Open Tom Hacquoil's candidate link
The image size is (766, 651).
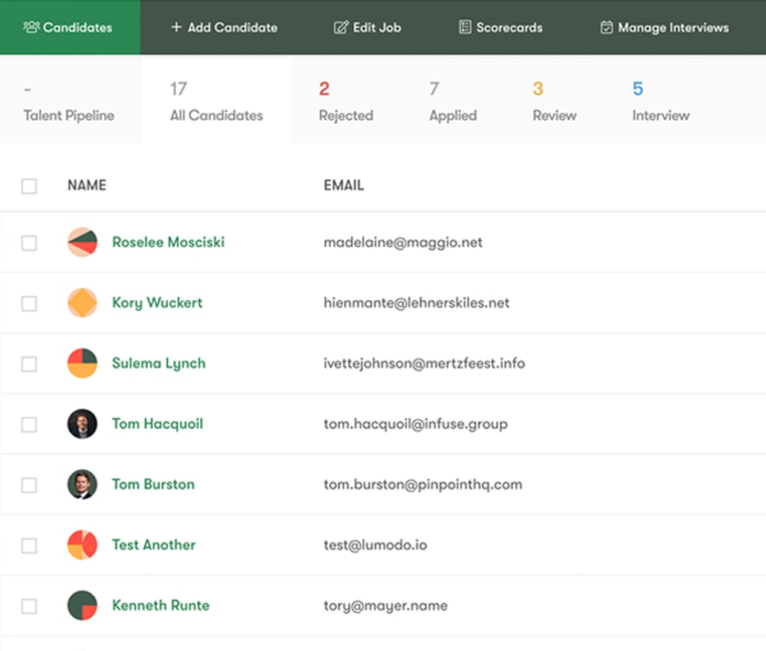pyautogui.click(x=157, y=424)
